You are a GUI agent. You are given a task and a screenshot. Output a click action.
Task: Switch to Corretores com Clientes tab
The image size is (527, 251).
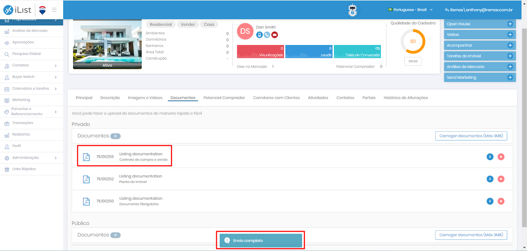(276, 98)
